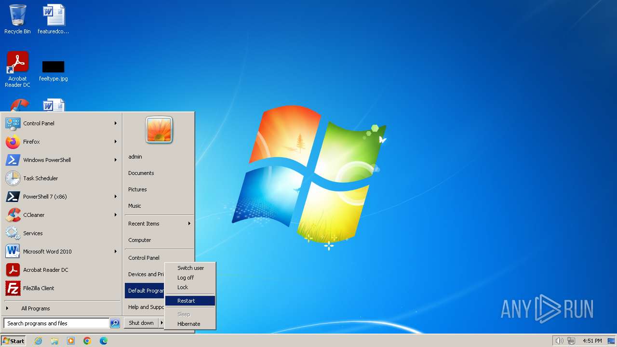The width and height of the screenshot is (617, 347).
Task: Open File Explorer from taskbar
Action: [54, 341]
